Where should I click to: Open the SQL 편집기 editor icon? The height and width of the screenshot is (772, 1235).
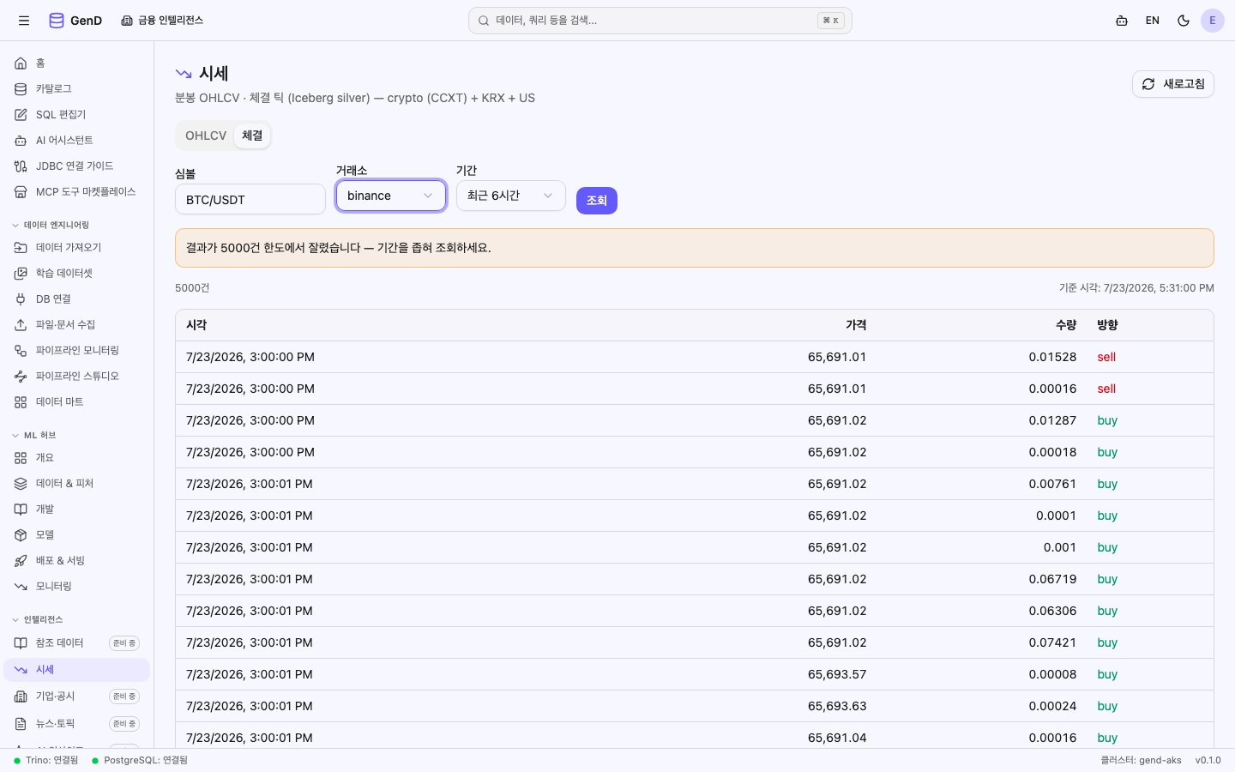pos(21,115)
